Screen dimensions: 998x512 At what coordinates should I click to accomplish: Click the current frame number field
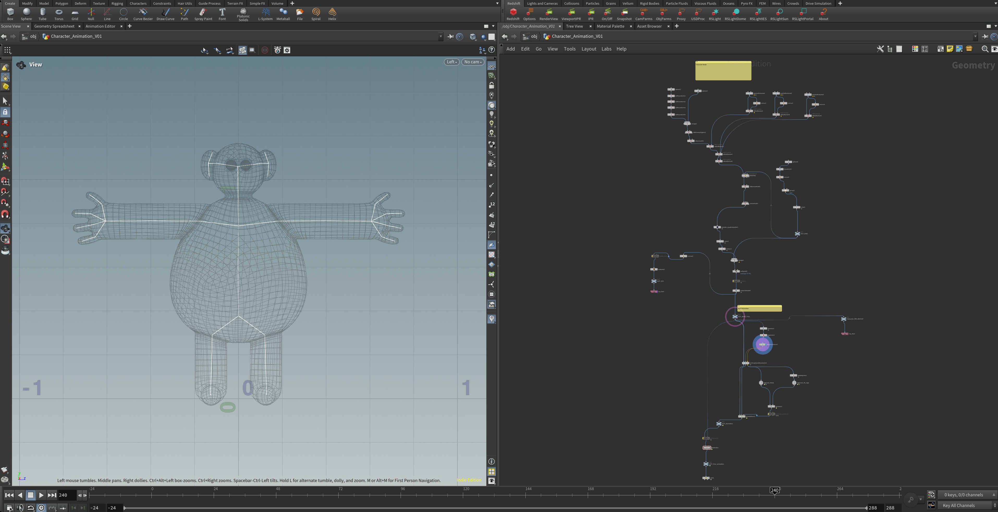coord(67,495)
